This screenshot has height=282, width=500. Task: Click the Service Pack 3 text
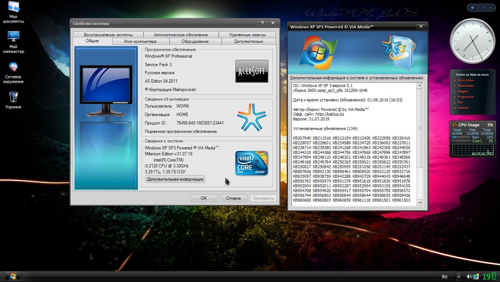[x=158, y=65]
